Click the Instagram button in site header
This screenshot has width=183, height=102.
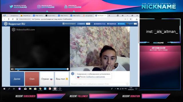[x=69, y=24]
